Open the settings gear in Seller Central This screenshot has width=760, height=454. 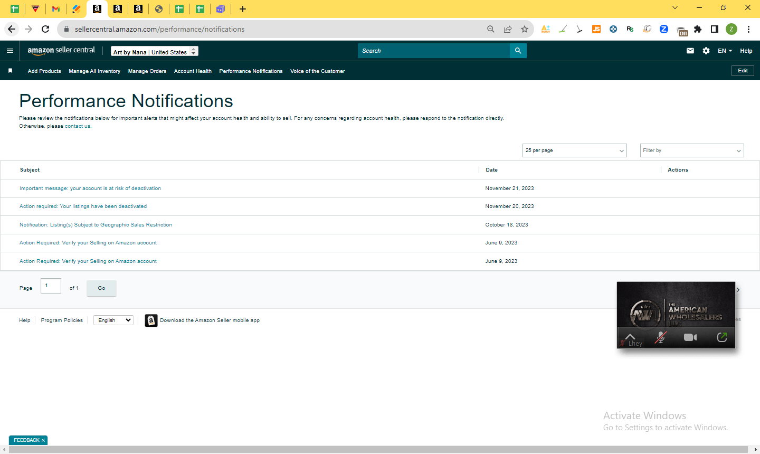(706, 51)
